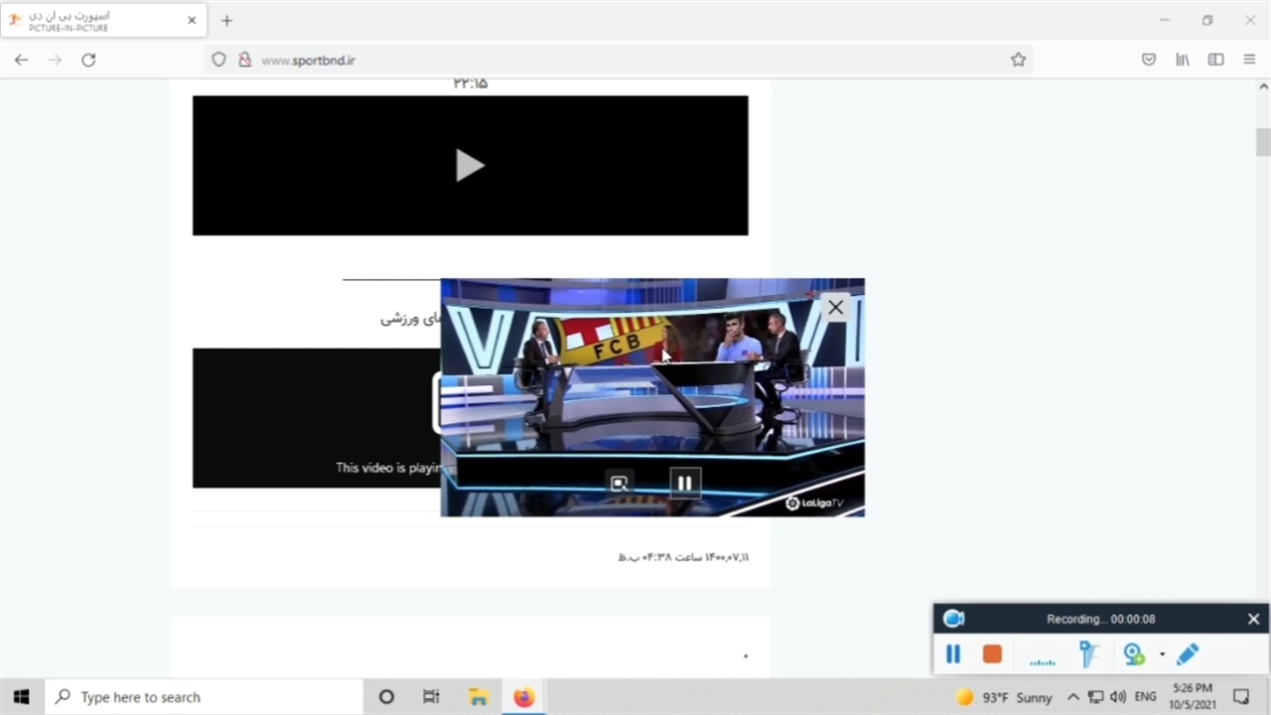The height and width of the screenshot is (715, 1271).
Task: Open the Firefox Library icon
Action: tap(1182, 60)
